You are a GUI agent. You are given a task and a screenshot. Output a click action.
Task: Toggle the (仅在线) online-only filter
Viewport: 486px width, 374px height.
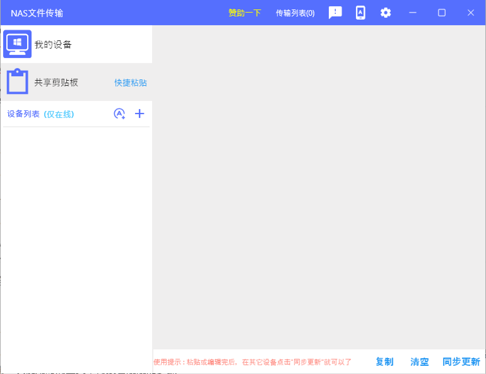click(x=59, y=114)
